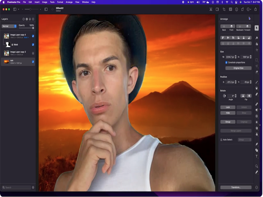Screen dimensions: 263x197
Task: Select the Paint brush tool
Action: point(257,82)
